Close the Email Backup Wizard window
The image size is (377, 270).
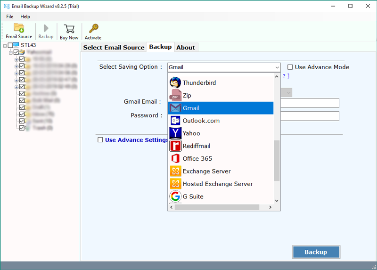click(x=368, y=6)
